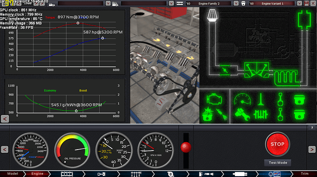317x177 pixels.
Task: Open the turbo aspiration tab
Action: click(x=170, y=174)
